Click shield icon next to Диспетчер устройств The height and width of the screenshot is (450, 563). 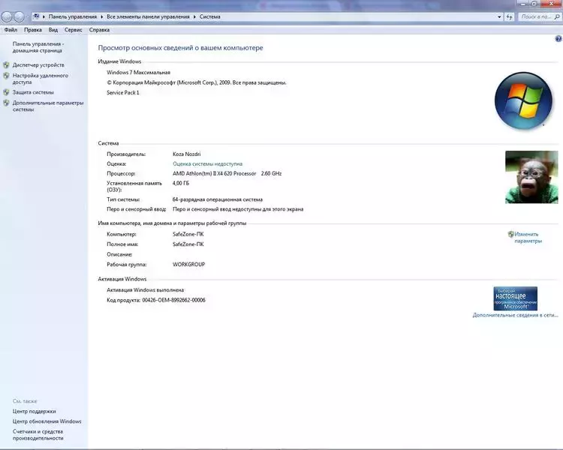tap(6, 65)
